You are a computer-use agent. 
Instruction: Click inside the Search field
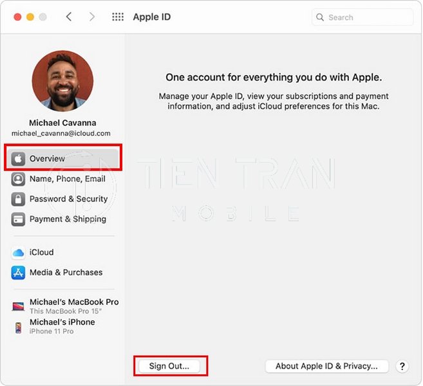pyautogui.click(x=367, y=17)
